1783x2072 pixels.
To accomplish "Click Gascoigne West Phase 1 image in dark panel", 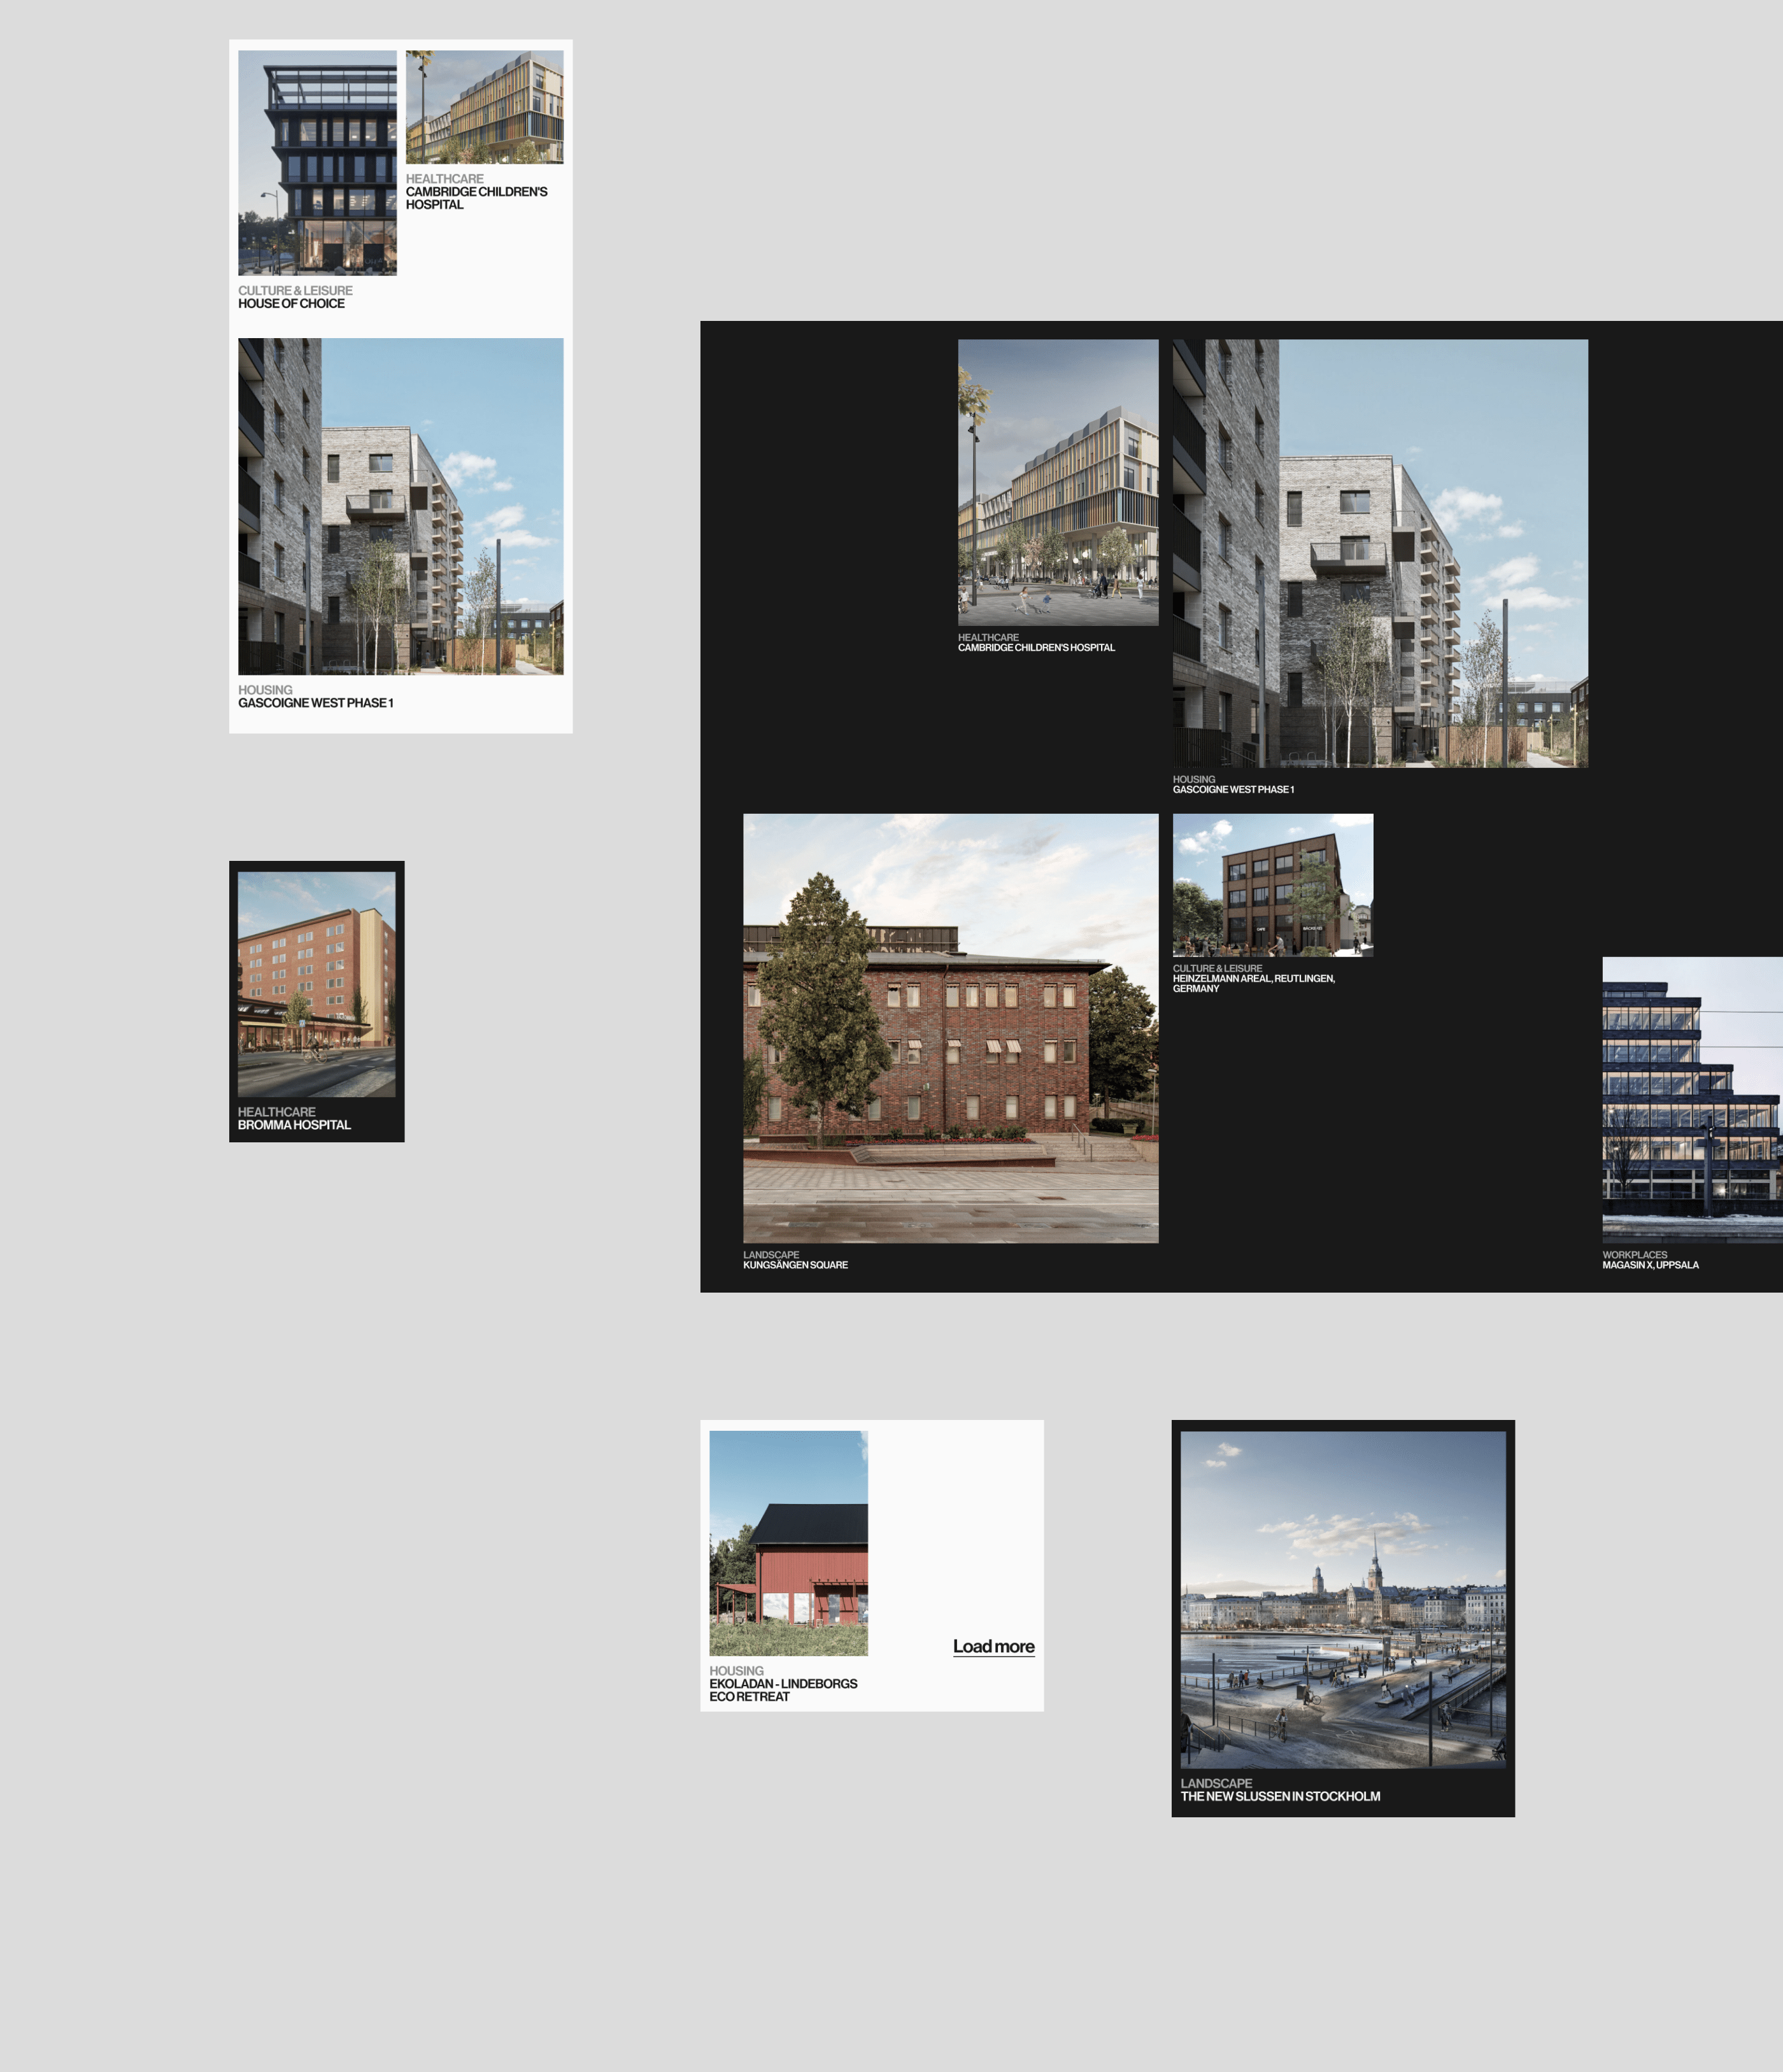I will point(1380,553).
